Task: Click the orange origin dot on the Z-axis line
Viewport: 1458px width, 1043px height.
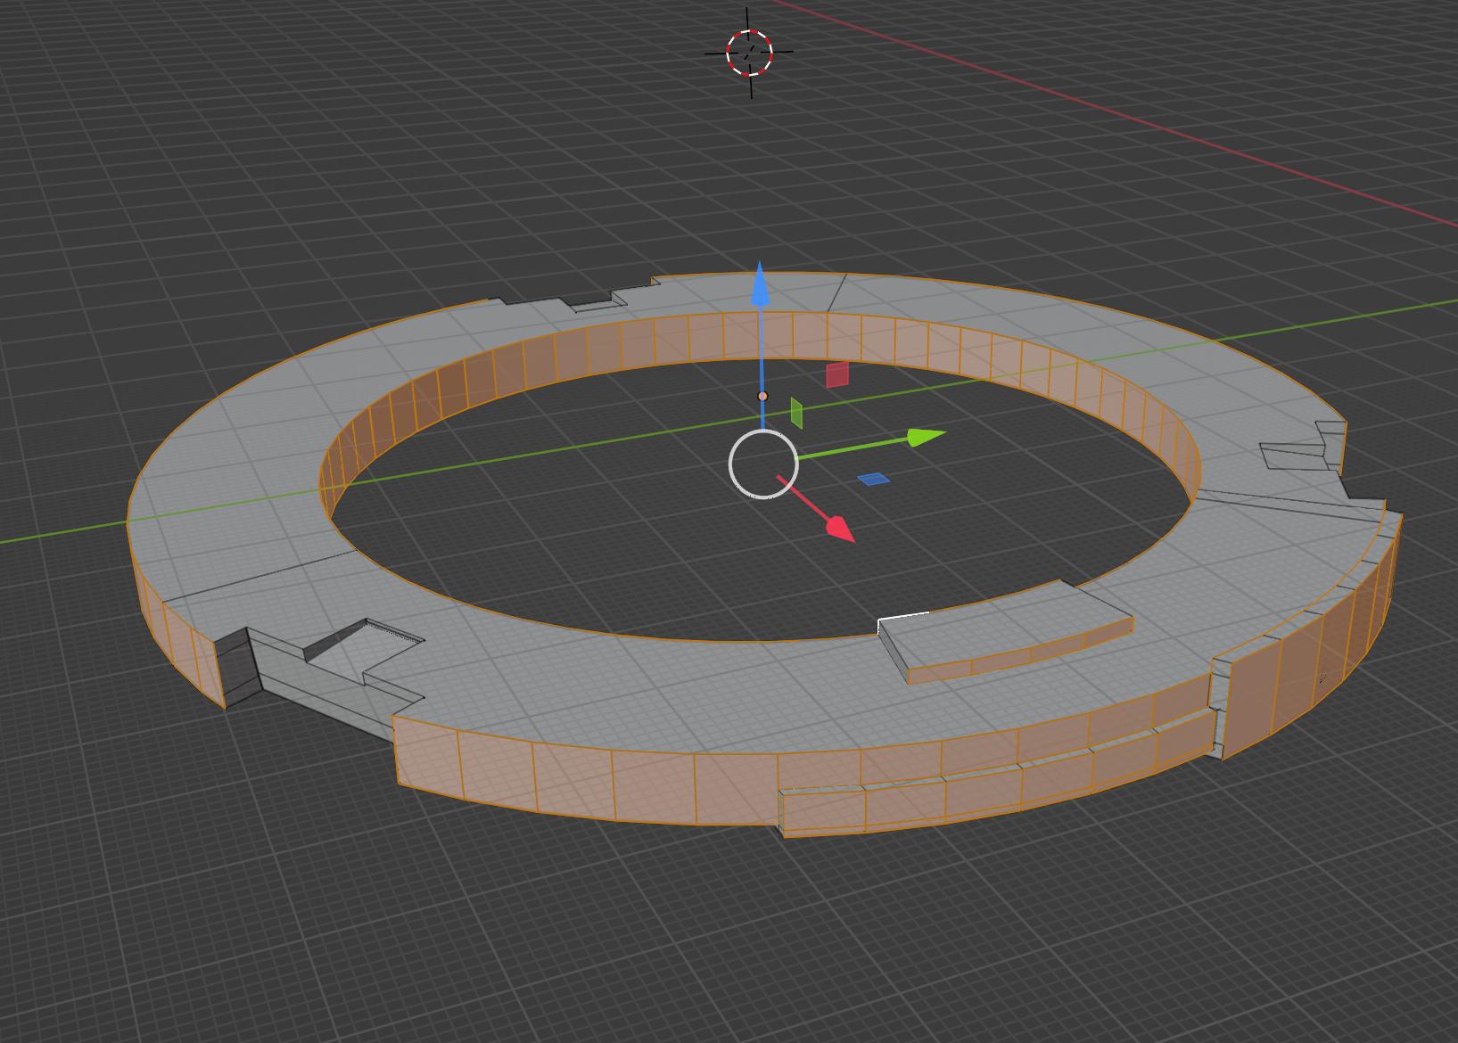Action: tap(762, 396)
